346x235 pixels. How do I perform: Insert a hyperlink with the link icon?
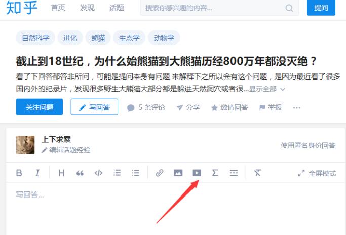click(x=159, y=173)
